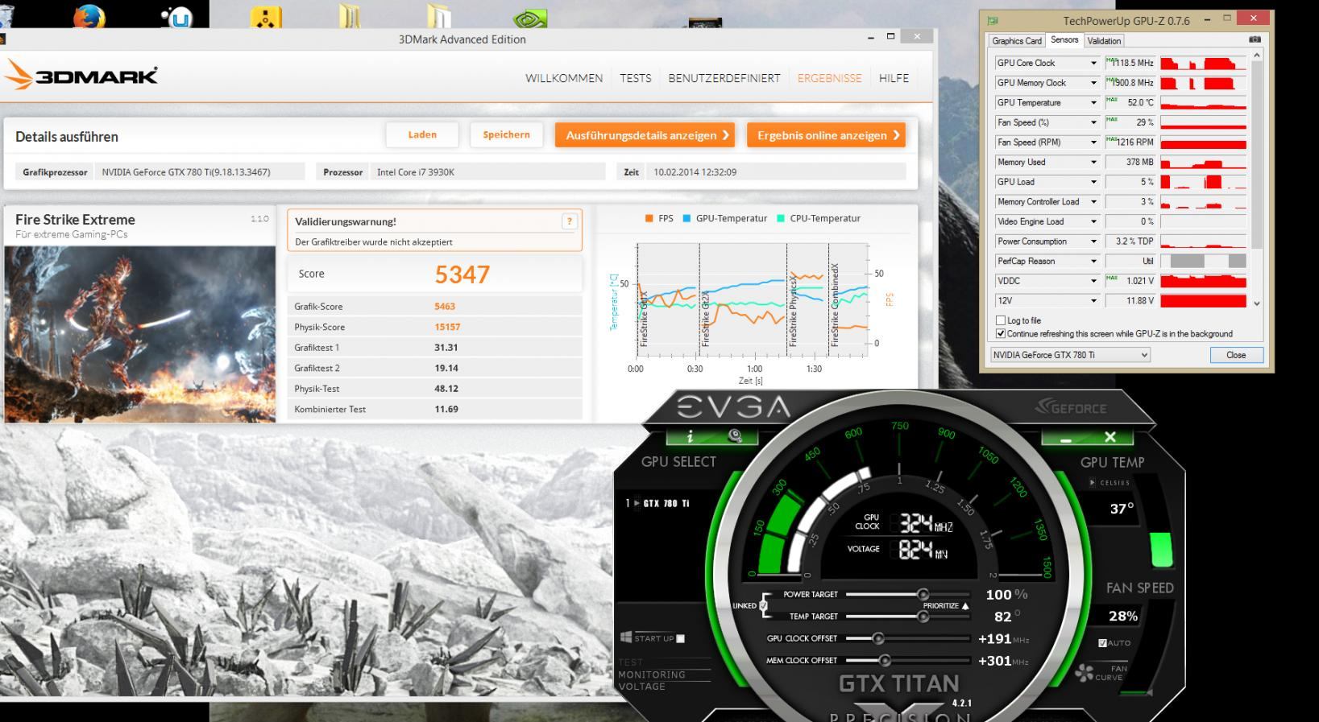Open the ERGEBNISSE menu in 3DMark
The image size is (1319, 722).
(829, 78)
